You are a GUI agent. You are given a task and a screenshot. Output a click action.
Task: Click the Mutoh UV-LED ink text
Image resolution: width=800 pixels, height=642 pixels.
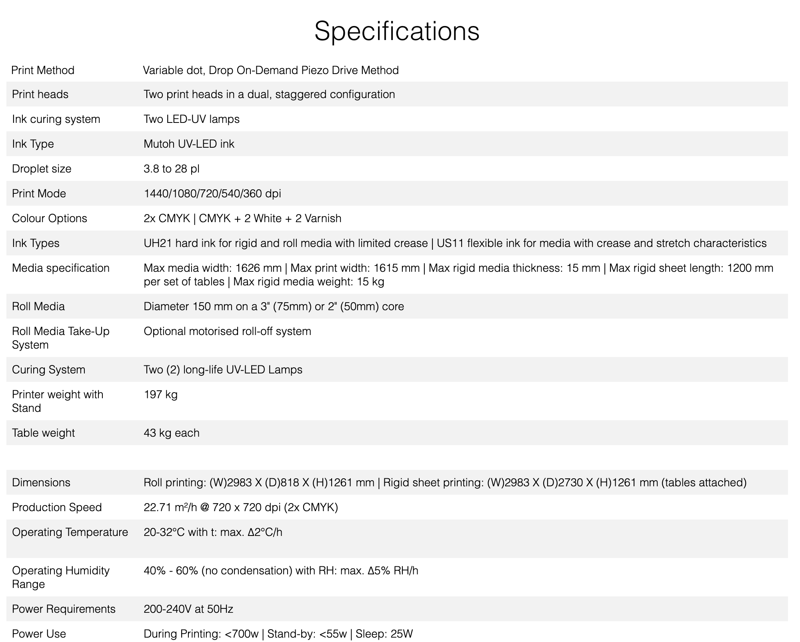pos(189,144)
